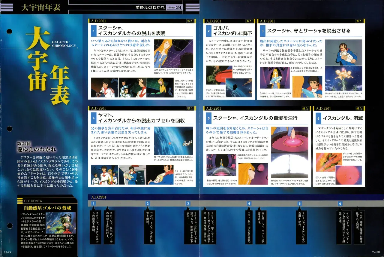Click timeline note ゴルバ、イスカンダルに降下を開始。
Screen dimensions: 384x257
[x=149, y=228]
